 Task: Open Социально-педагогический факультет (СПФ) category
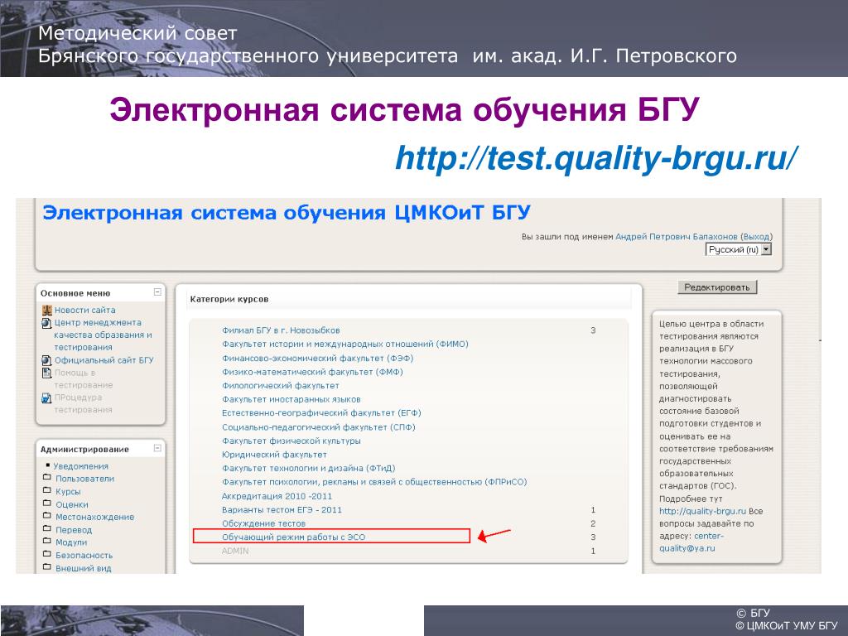click(x=319, y=427)
